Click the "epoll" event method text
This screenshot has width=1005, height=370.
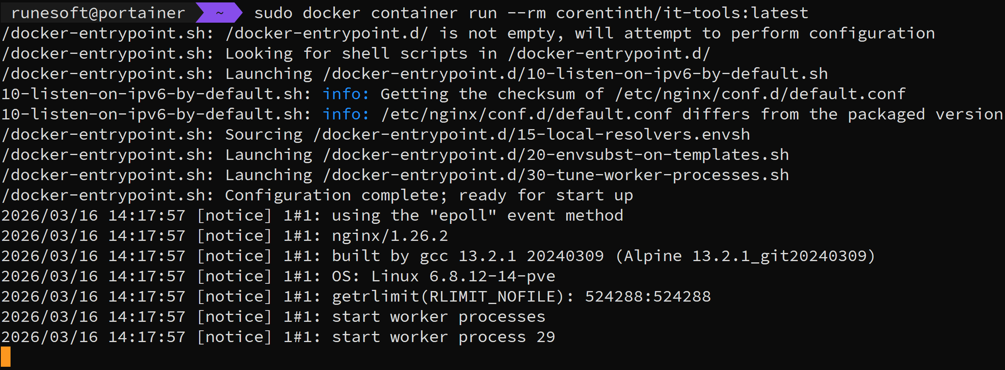[x=463, y=215]
